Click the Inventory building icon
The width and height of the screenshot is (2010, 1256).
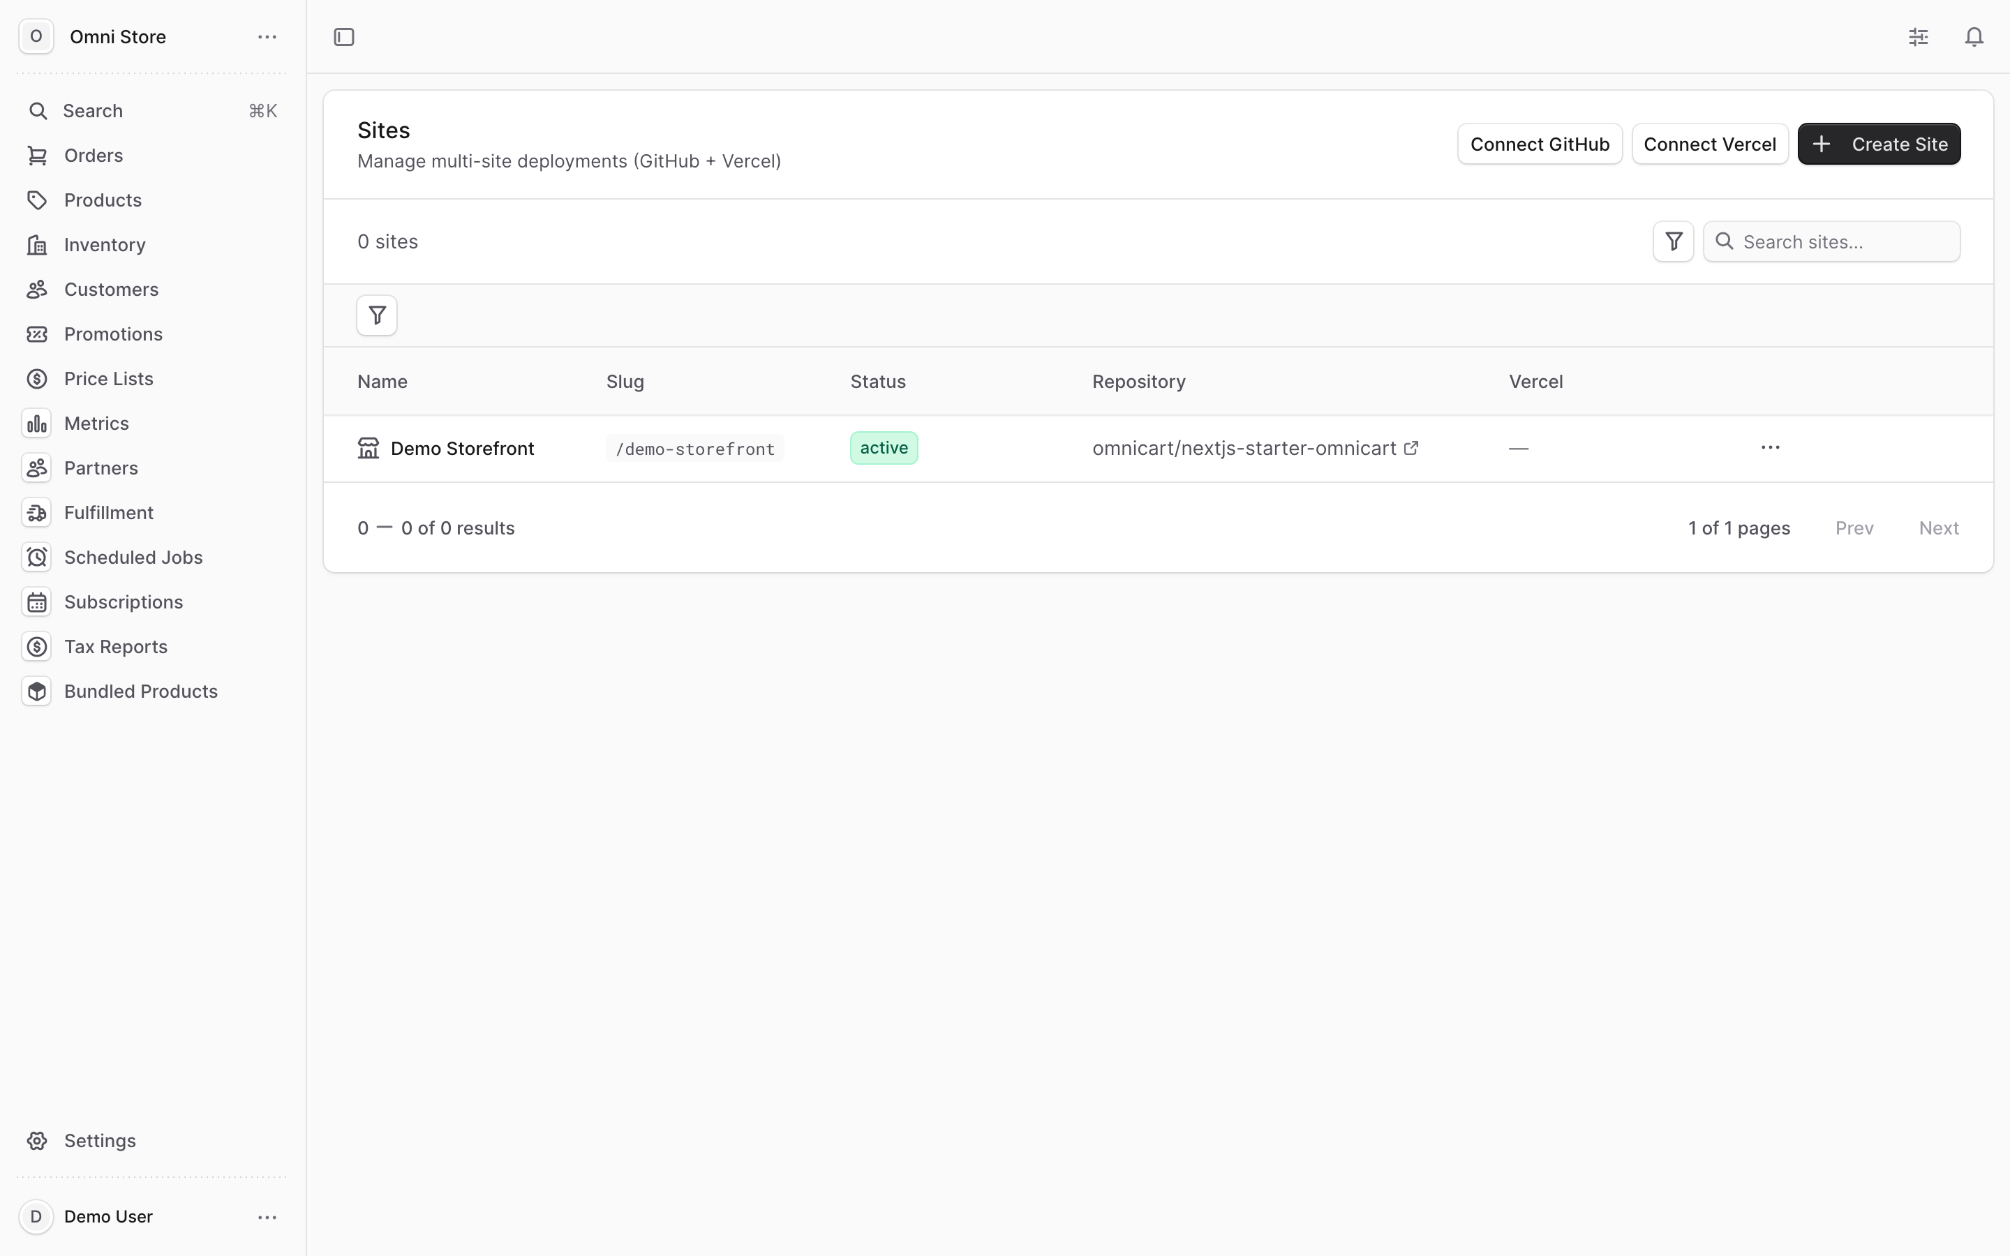click(x=38, y=245)
